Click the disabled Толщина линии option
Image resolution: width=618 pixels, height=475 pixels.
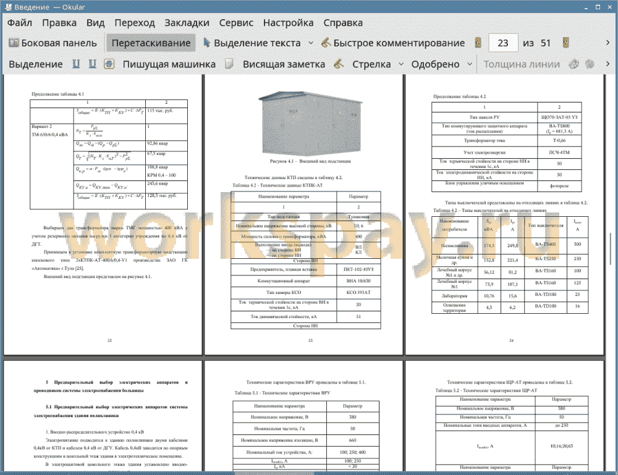point(521,64)
